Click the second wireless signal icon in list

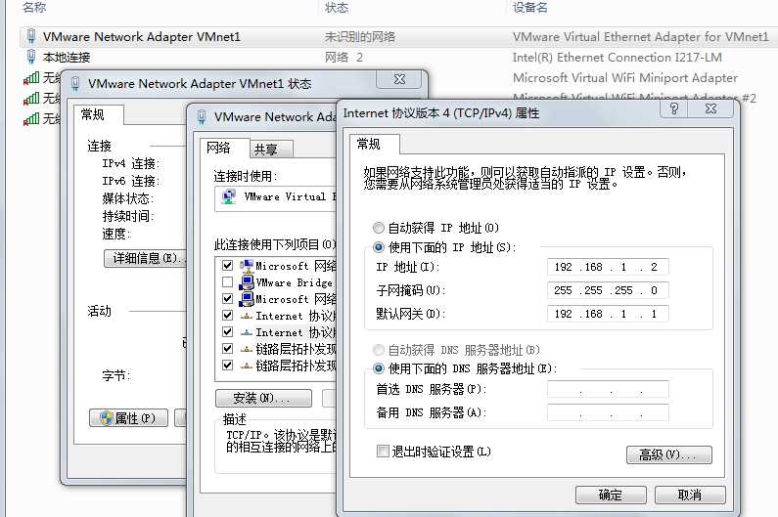pos(31,98)
